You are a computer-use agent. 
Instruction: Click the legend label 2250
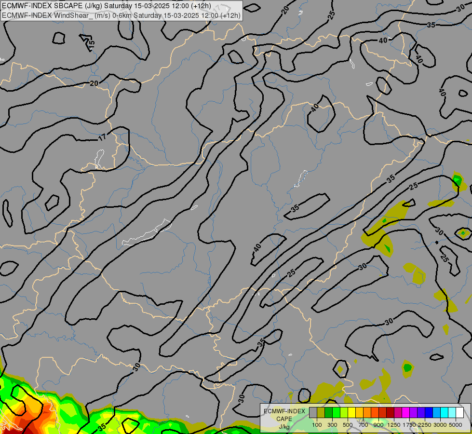[425, 425]
